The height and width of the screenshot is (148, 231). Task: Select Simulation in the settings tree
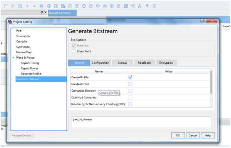tap(23, 36)
